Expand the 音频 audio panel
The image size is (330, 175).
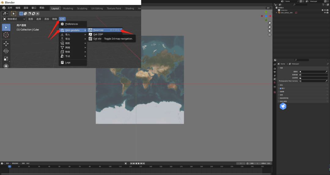(x=303, y=95)
